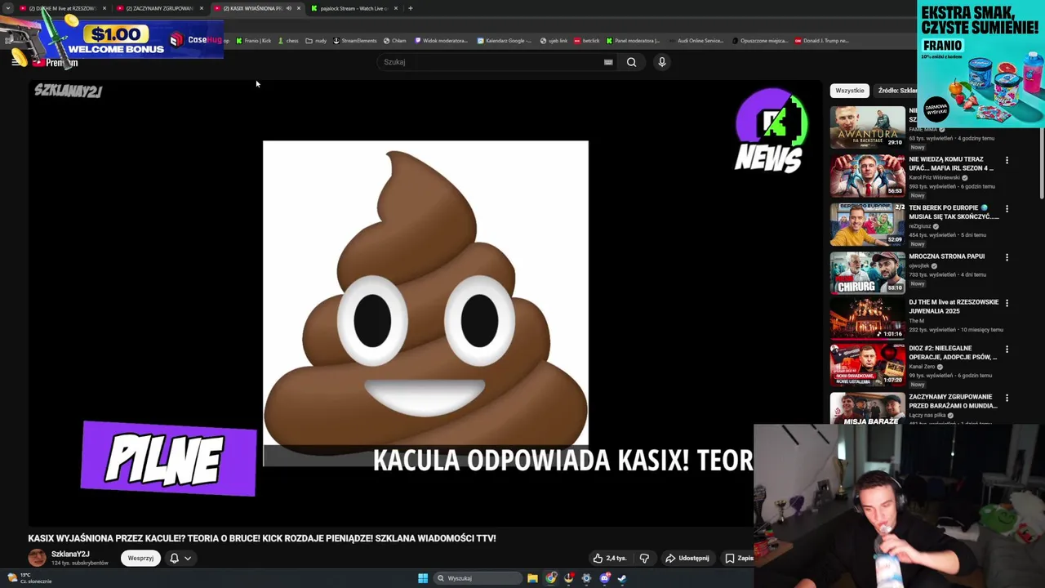Open SzklanaY2J channel avatar
This screenshot has width=1045, height=588.
[37, 558]
